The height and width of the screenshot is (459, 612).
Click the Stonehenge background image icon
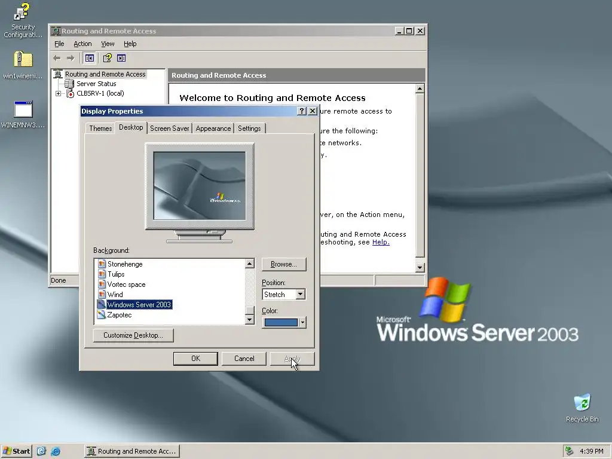[x=102, y=264]
